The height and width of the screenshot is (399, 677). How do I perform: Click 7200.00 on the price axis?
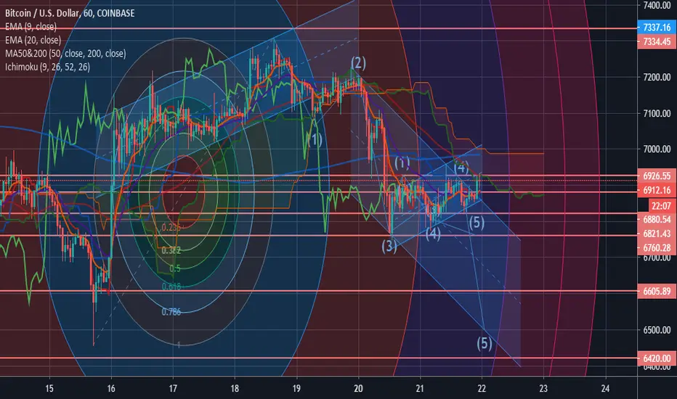pyautogui.click(x=657, y=77)
